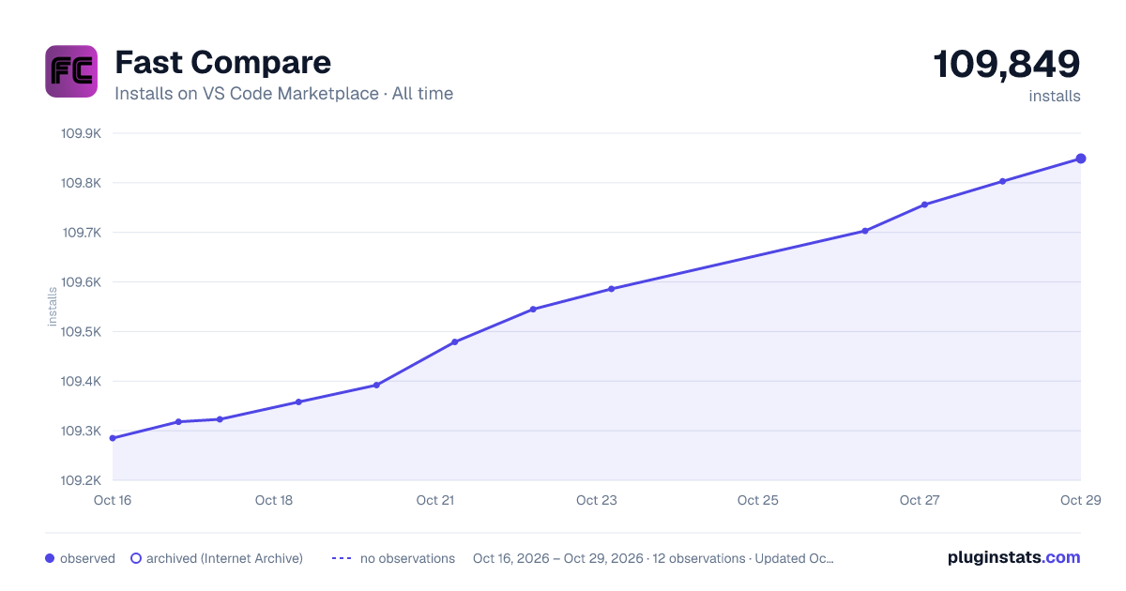Click the Oct 27 x-axis label
This screenshot has height=591, width=1126.
920,500
